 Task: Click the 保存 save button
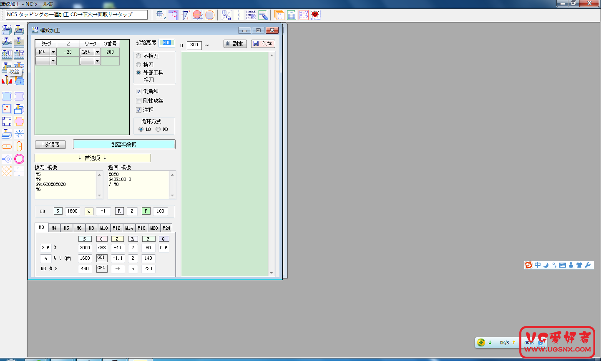pos(263,44)
